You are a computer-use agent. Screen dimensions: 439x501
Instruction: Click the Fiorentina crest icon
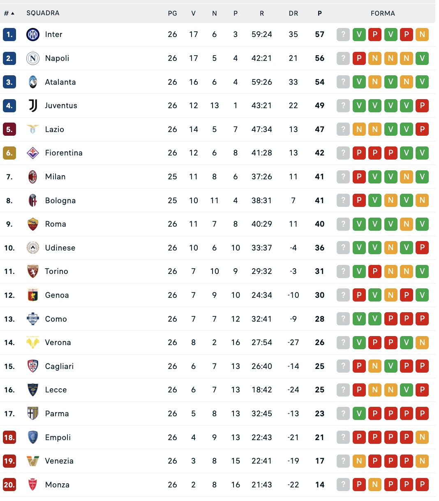pos(33,153)
